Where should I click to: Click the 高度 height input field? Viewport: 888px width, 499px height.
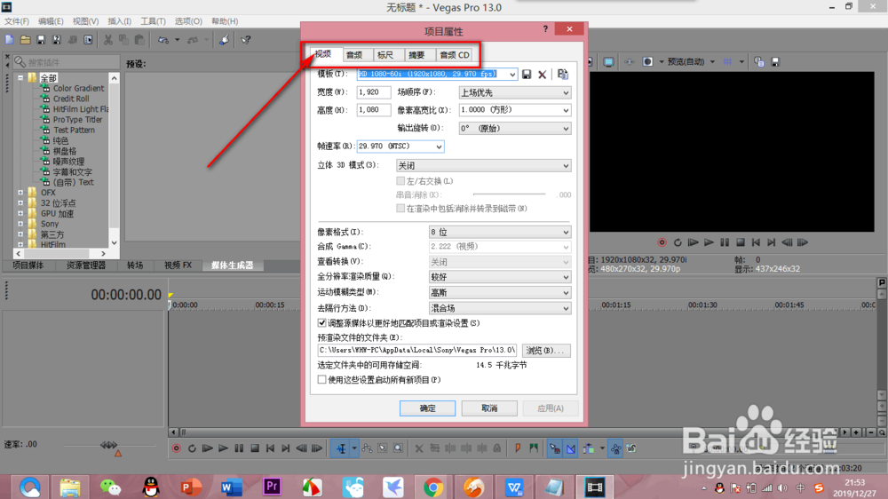(x=373, y=110)
